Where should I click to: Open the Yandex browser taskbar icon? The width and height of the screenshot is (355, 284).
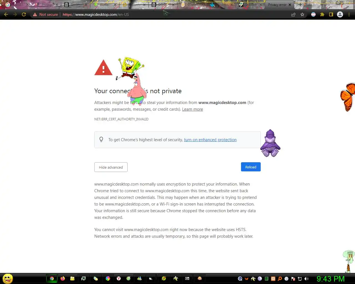(x=119, y=278)
